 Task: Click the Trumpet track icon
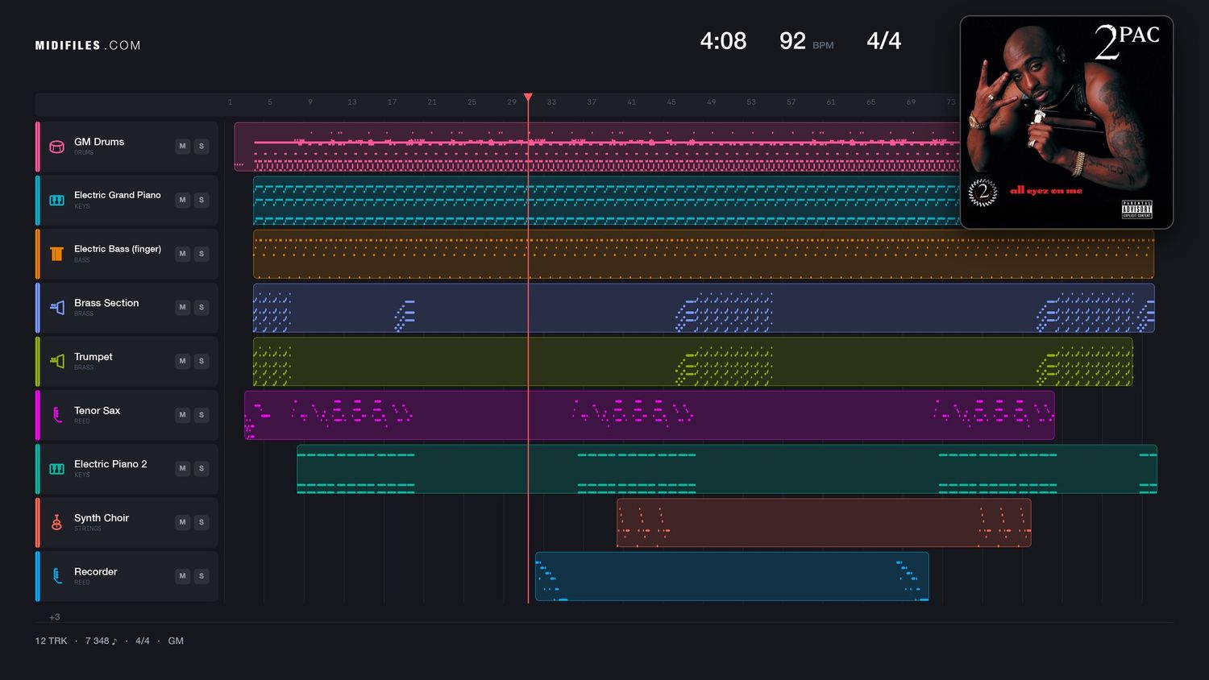coord(57,361)
